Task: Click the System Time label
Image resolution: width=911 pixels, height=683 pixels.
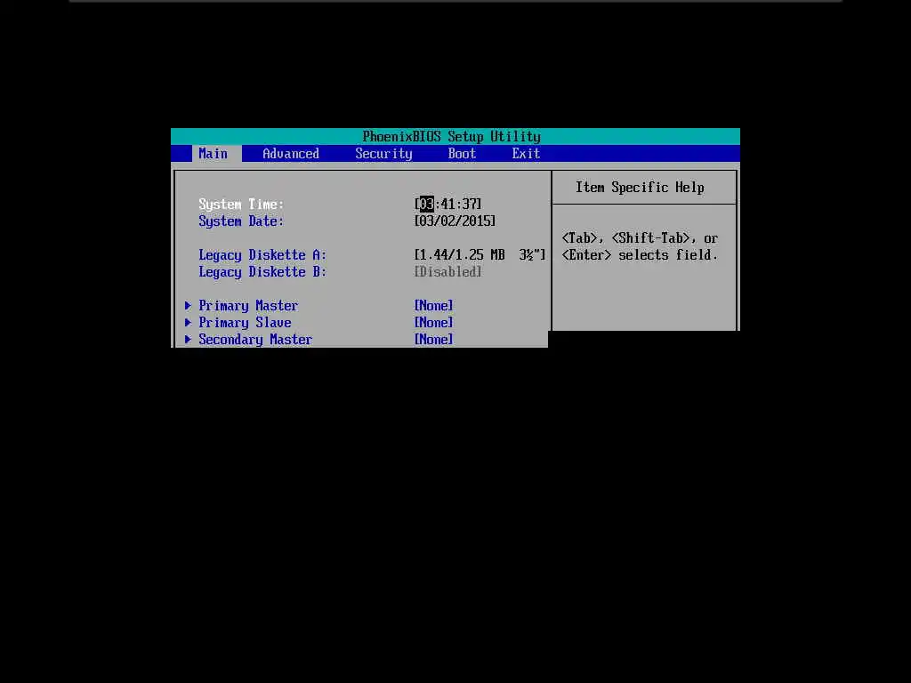Action: point(241,205)
